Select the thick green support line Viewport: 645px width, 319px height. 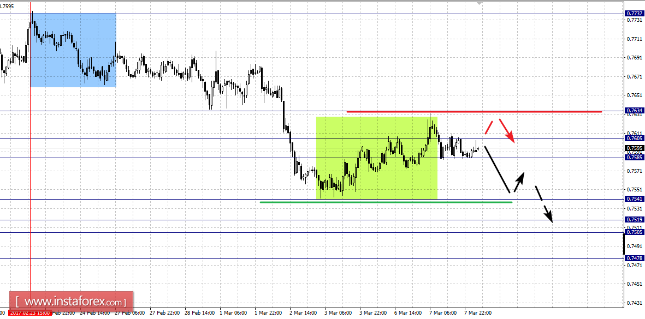tap(386, 202)
